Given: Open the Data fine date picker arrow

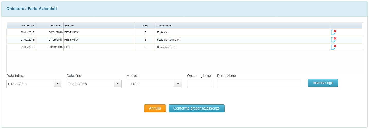Looking at the screenshot, I should point(117,84).
